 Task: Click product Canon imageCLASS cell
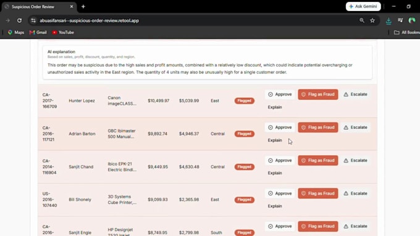pos(122,101)
